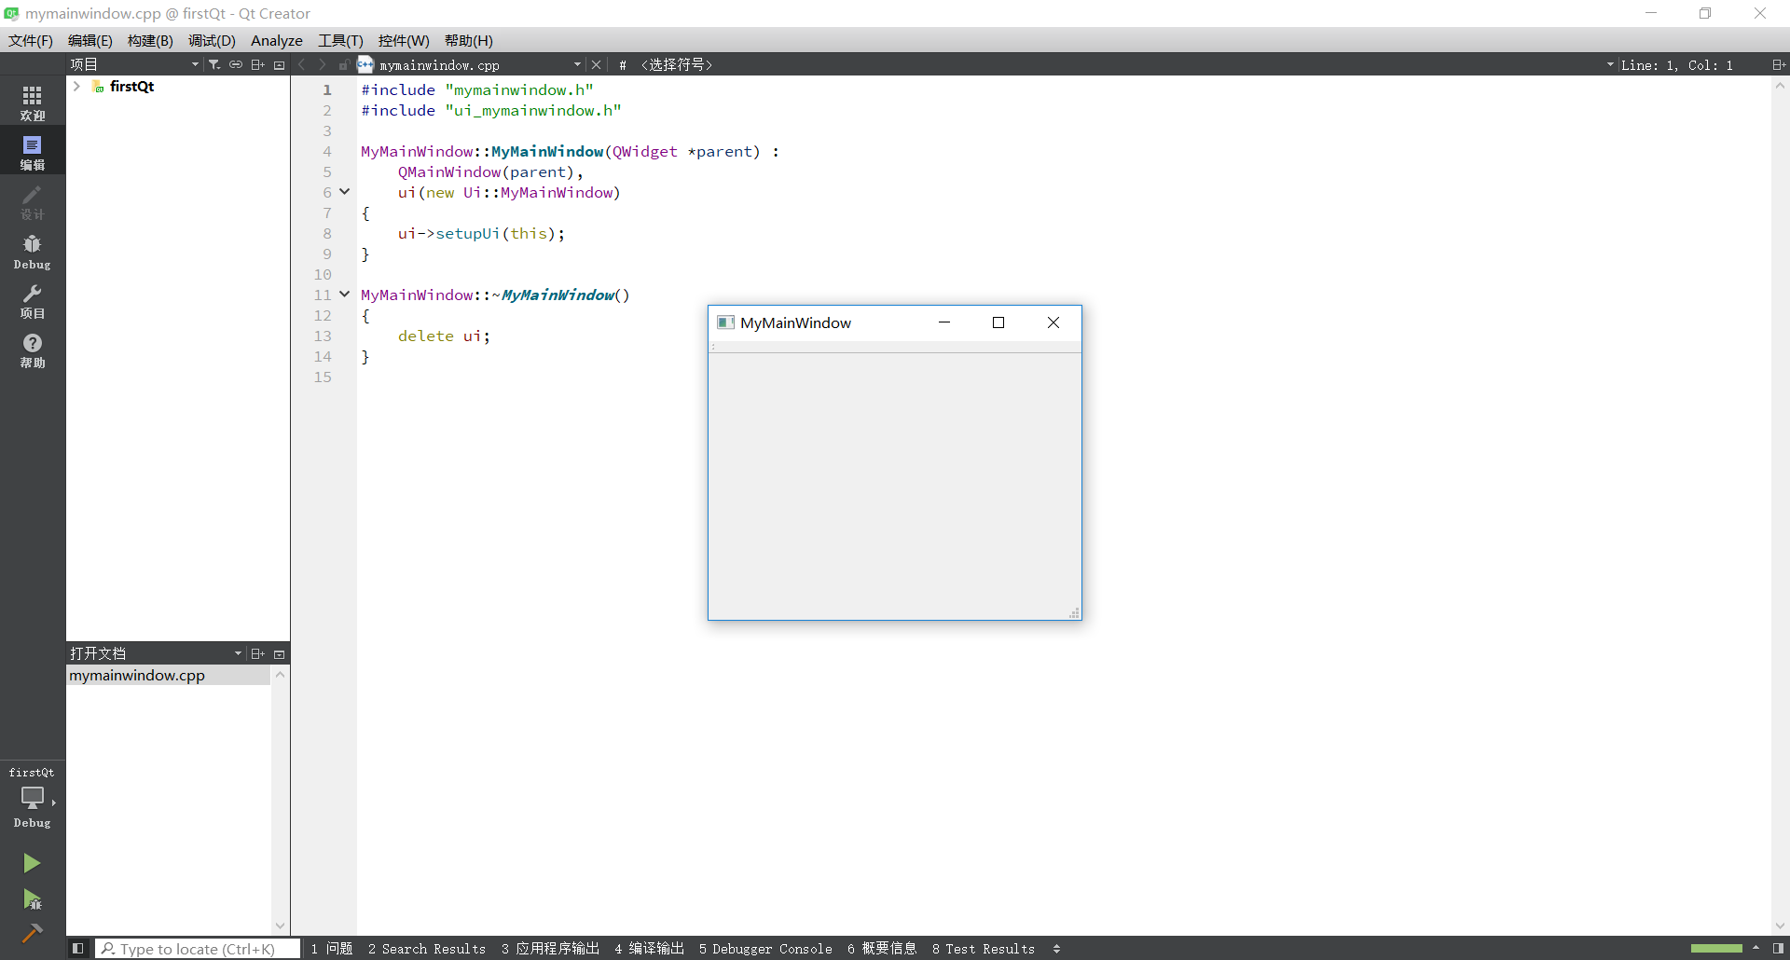Click the filter tree icon in the project panel

point(214,64)
